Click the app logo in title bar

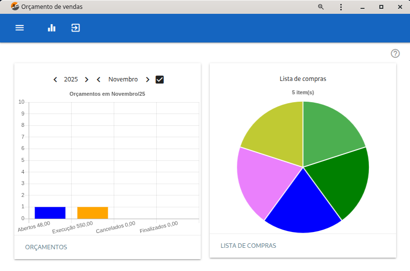15,7
